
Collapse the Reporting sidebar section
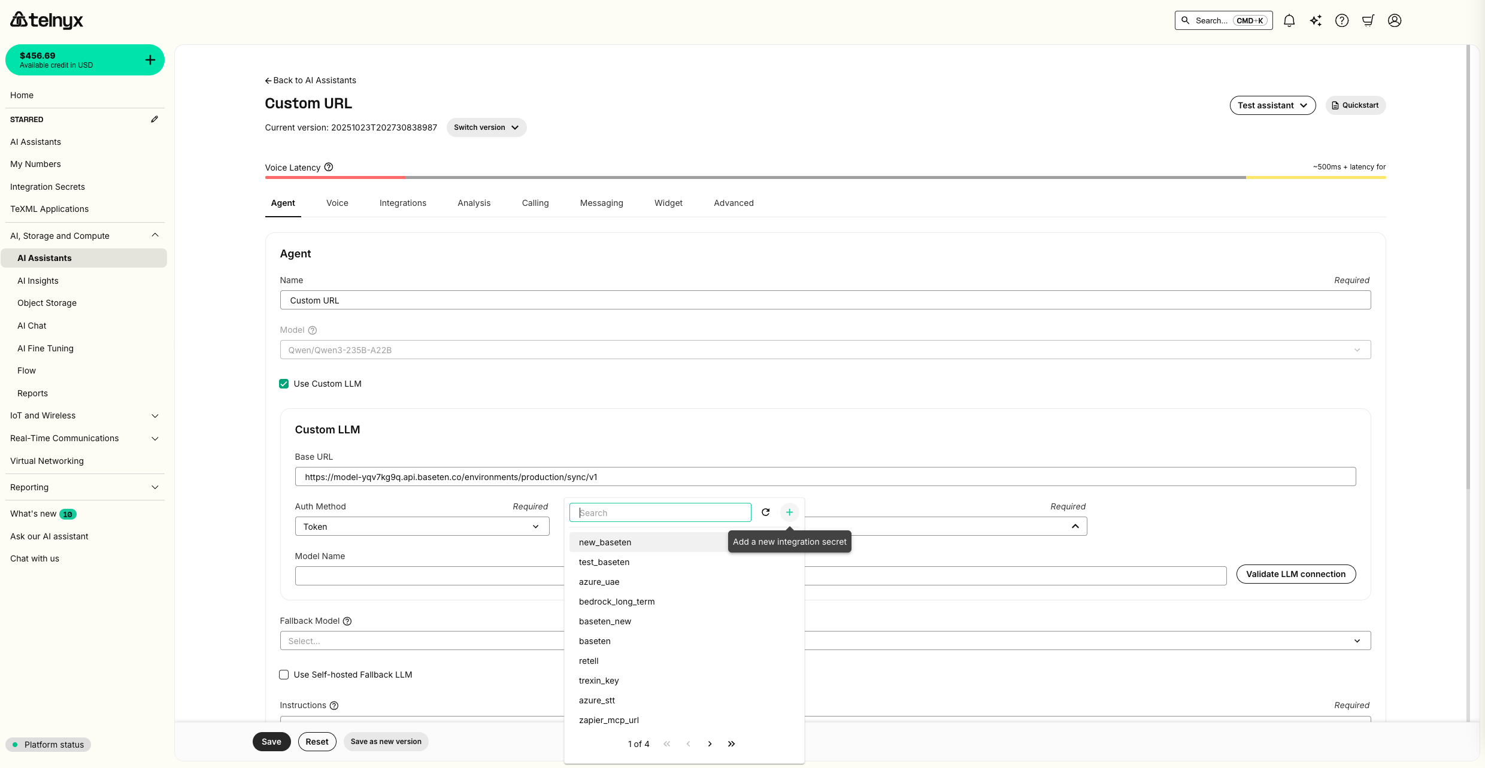(x=155, y=487)
